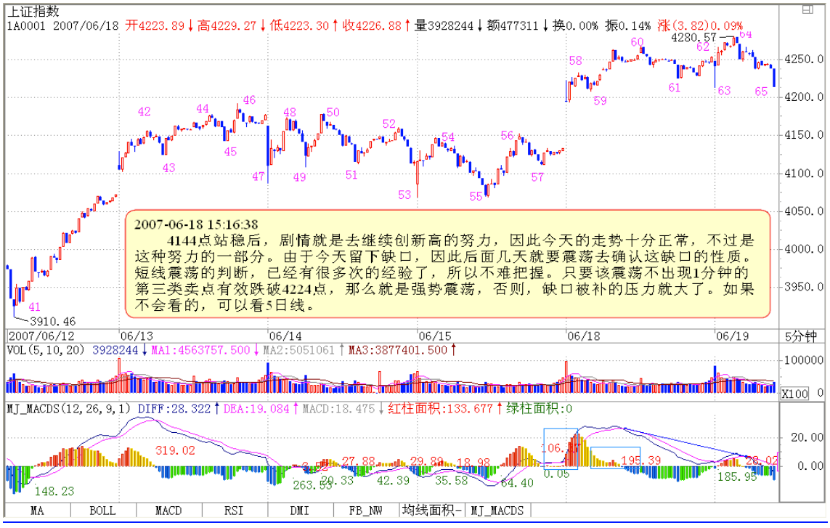Click the 红柱面积:133.677 value

(x=440, y=409)
